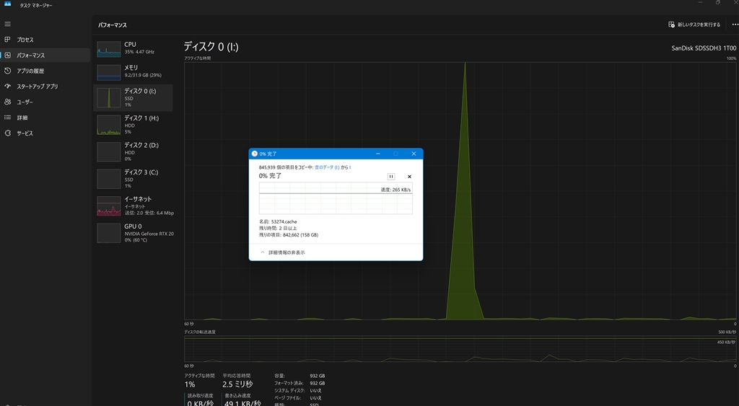Screen dimensions: 739x406
Task: Select the CPU performance graph thumbnail
Action: pyautogui.click(x=134, y=48)
